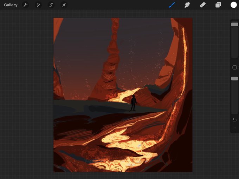Select the Smudge finger tool
239x179 pixels.
coord(187,5)
